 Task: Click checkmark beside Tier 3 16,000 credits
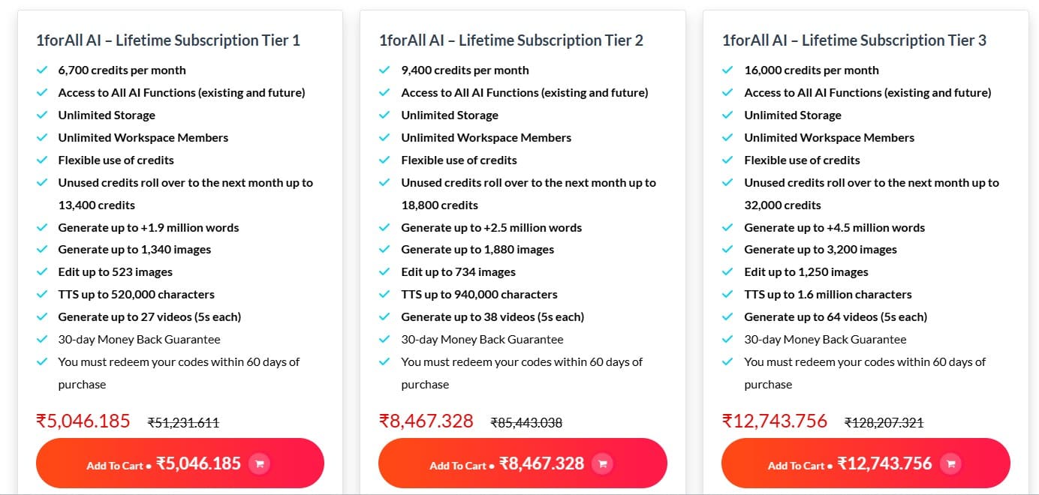727,70
